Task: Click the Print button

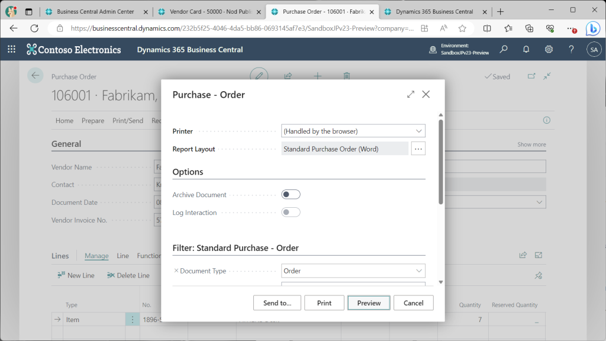Action: tap(324, 303)
